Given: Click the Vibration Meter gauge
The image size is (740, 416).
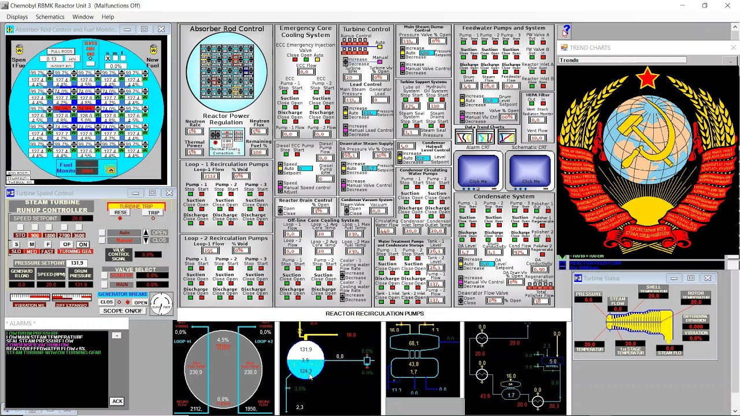Looking at the screenshot, I should [x=29, y=298].
